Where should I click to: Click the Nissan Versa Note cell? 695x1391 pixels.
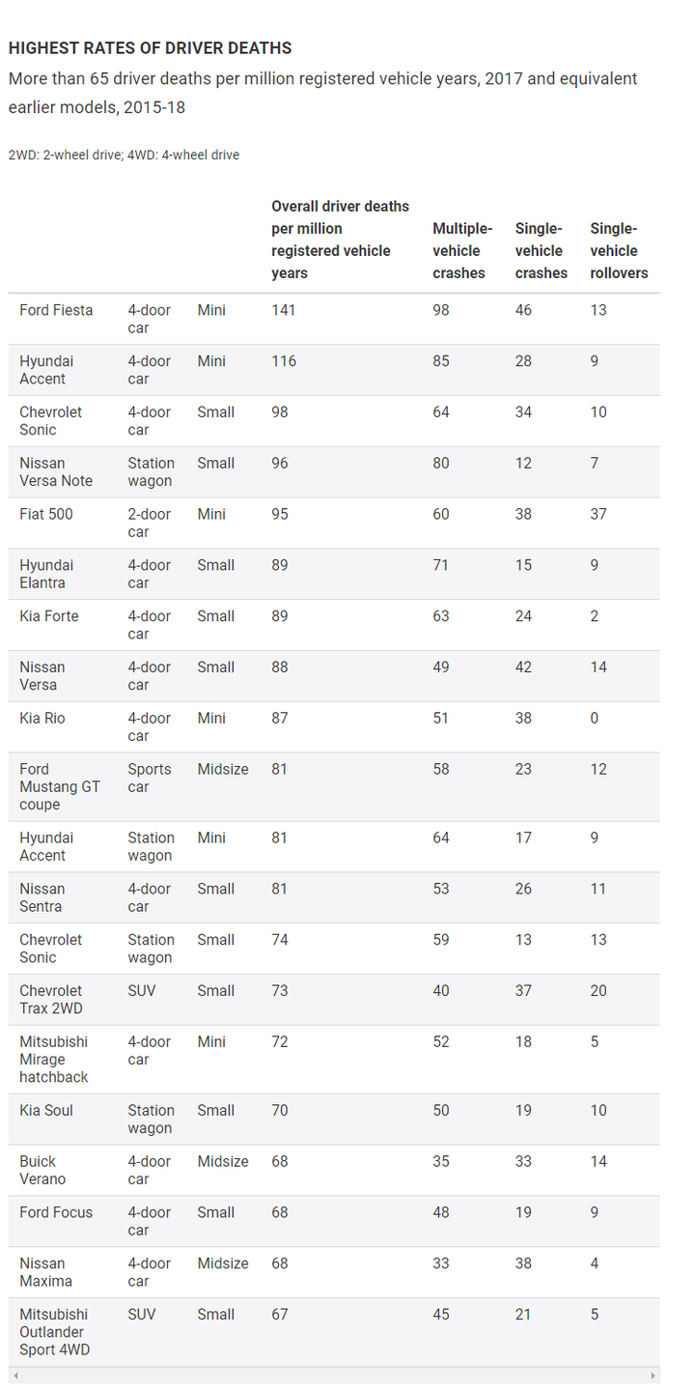click(56, 472)
